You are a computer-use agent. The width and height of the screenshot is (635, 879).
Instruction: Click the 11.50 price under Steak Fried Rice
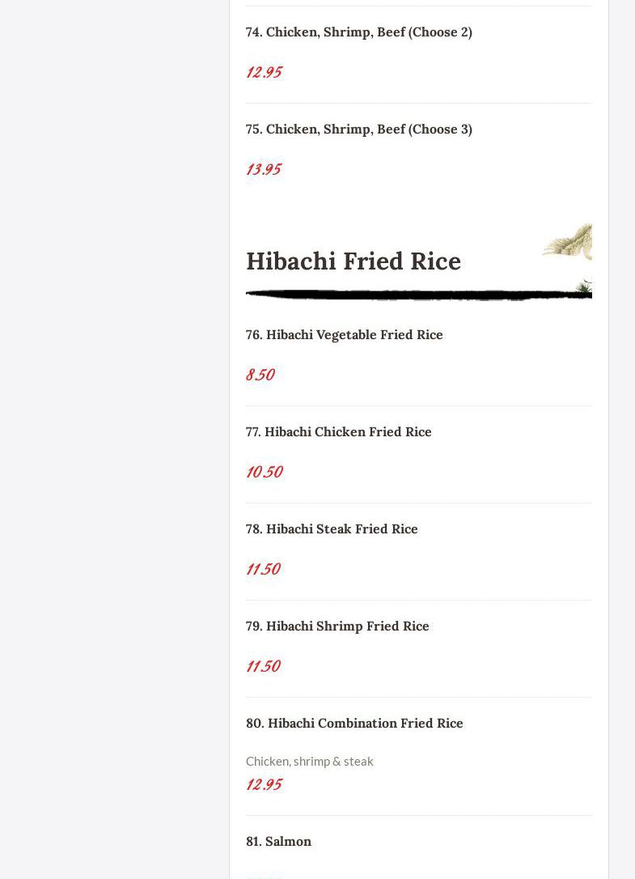tap(263, 569)
